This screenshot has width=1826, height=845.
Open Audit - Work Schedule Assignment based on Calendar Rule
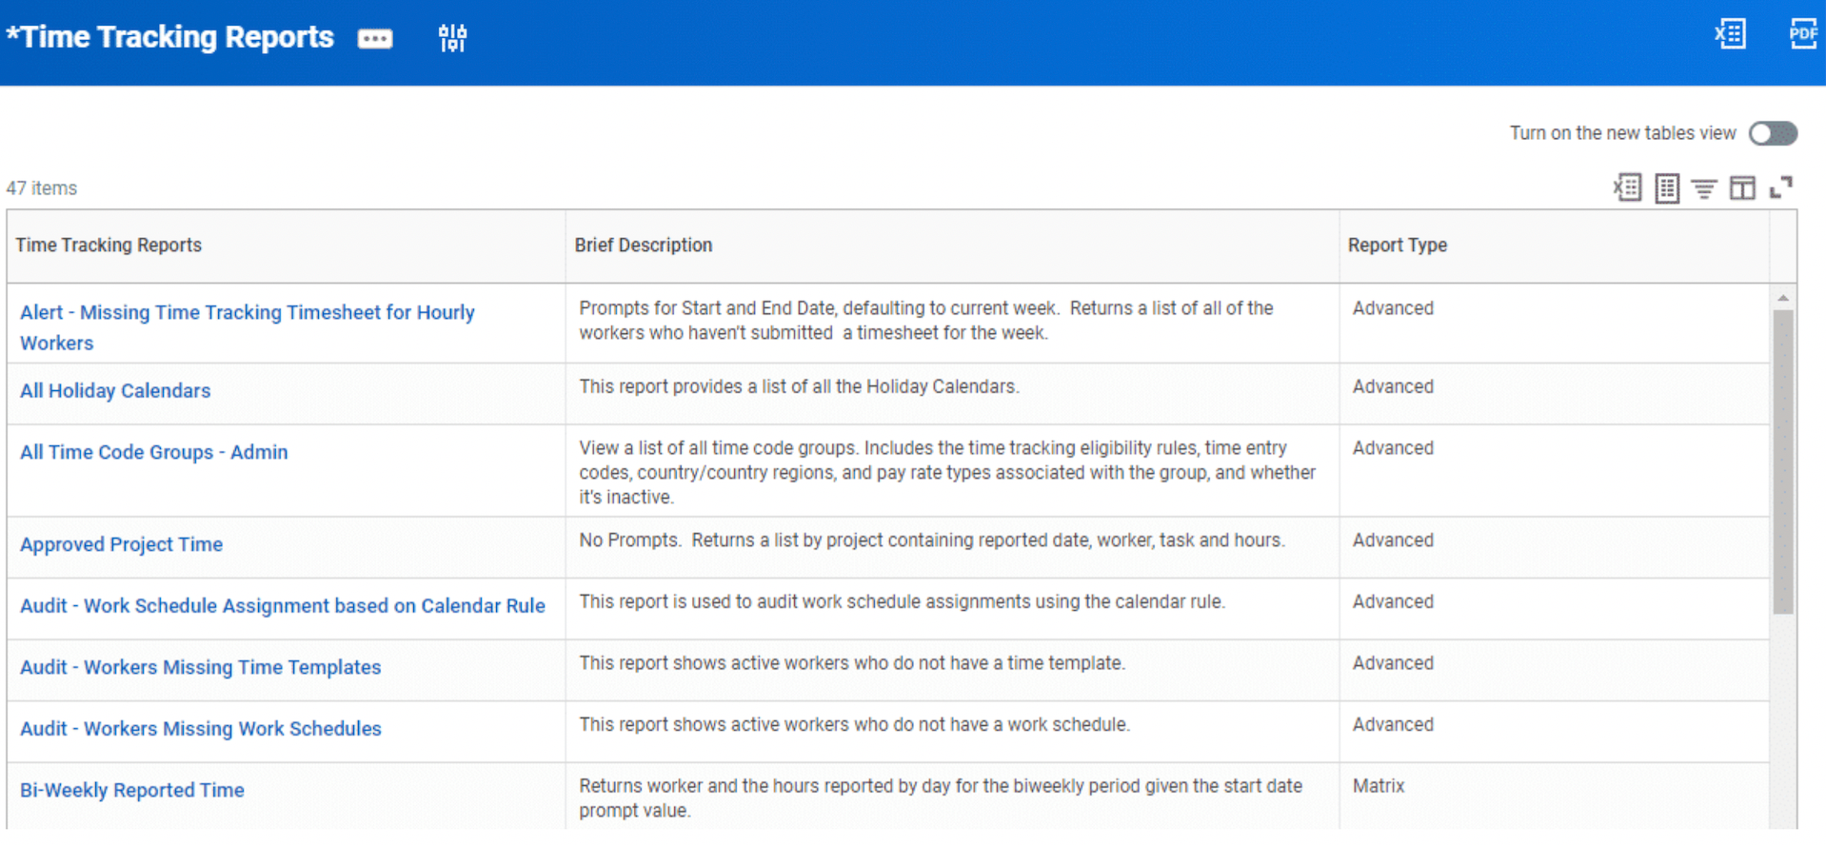pyautogui.click(x=282, y=605)
